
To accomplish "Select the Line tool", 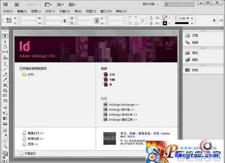I will (5, 69).
